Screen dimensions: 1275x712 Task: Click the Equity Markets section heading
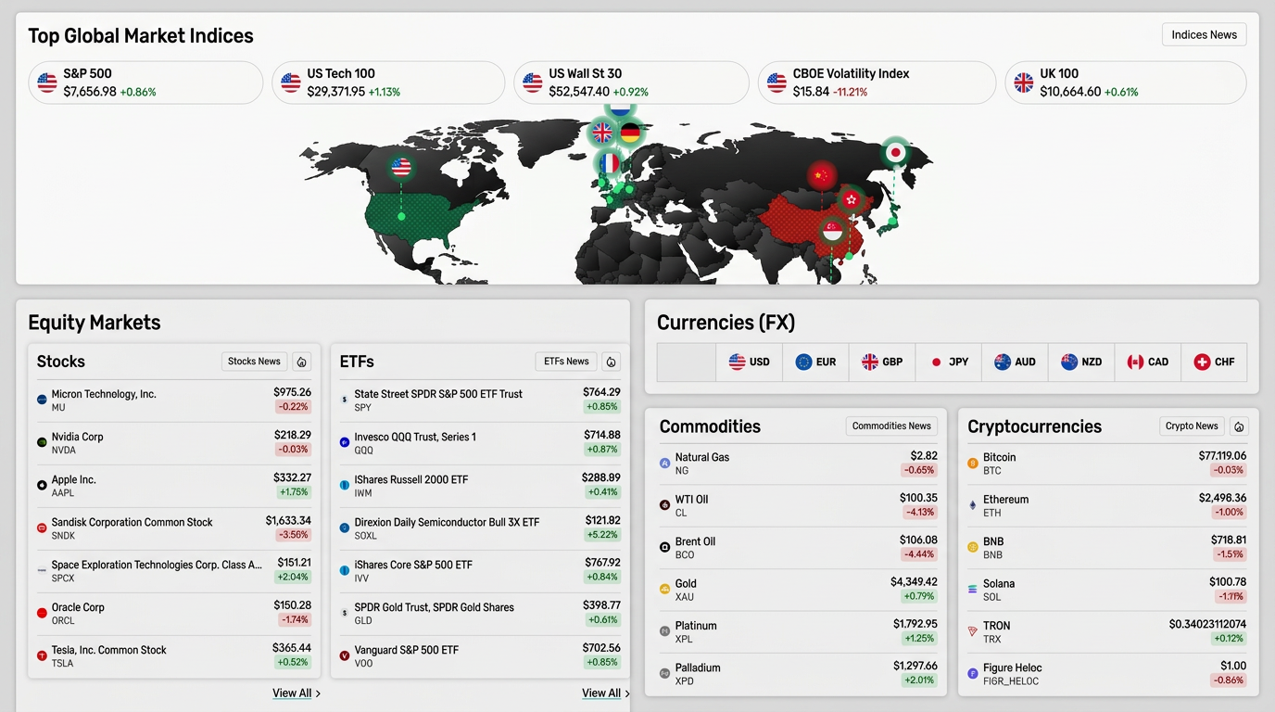click(x=95, y=323)
